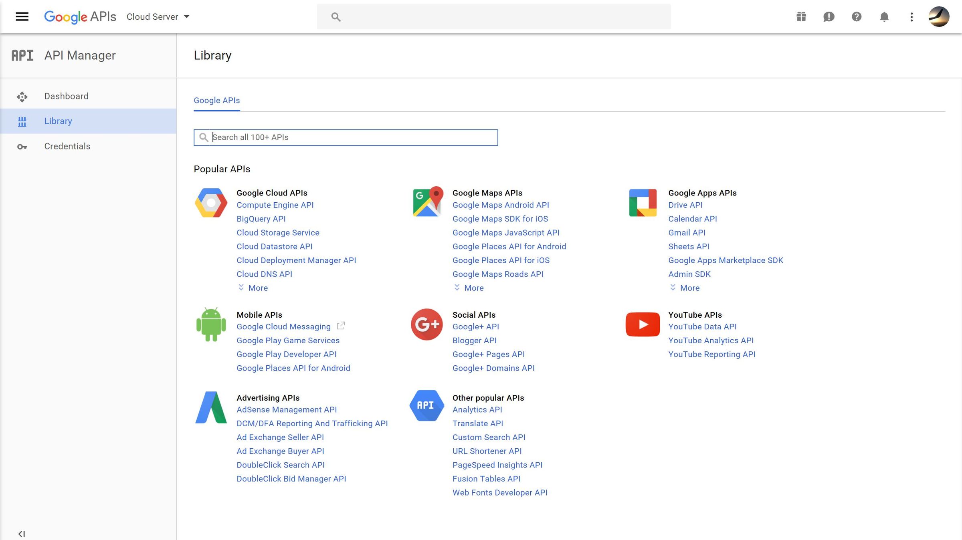Go to Dashboard in the sidebar

coord(66,96)
